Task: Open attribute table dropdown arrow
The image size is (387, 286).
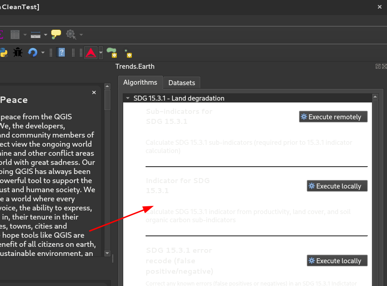Action: 25,35
